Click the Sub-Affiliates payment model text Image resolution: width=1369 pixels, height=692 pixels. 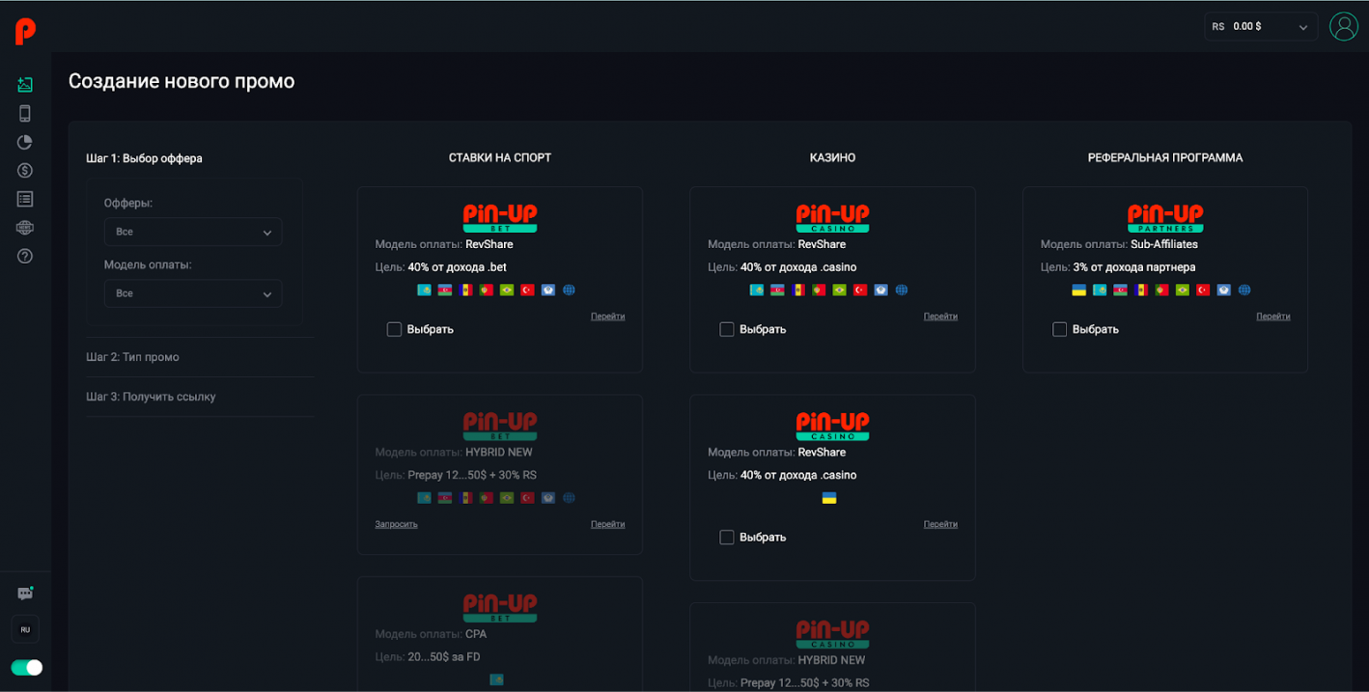coord(1164,244)
